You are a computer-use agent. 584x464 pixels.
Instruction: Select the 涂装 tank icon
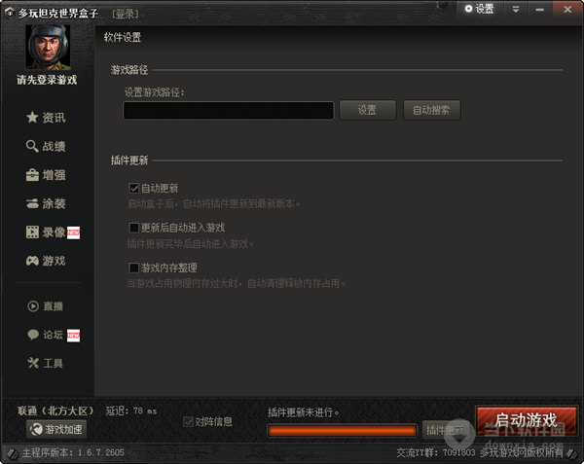pos(32,203)
